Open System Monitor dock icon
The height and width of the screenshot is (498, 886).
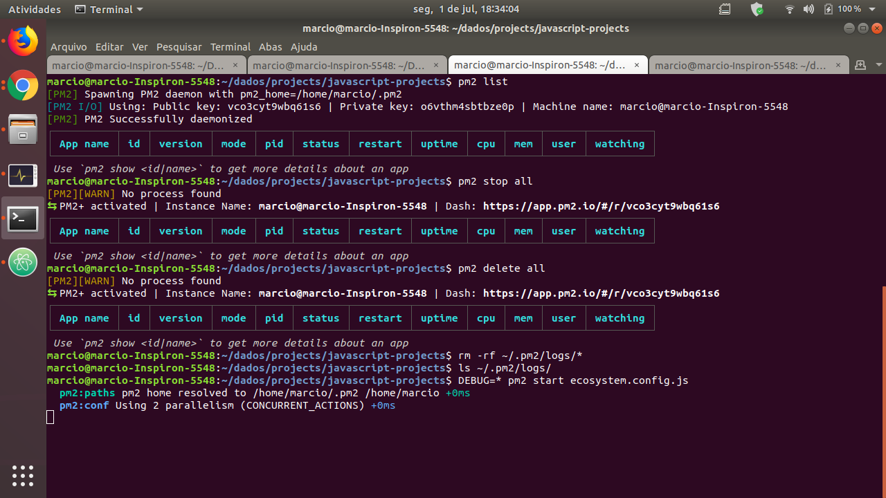tap(23, 175)
